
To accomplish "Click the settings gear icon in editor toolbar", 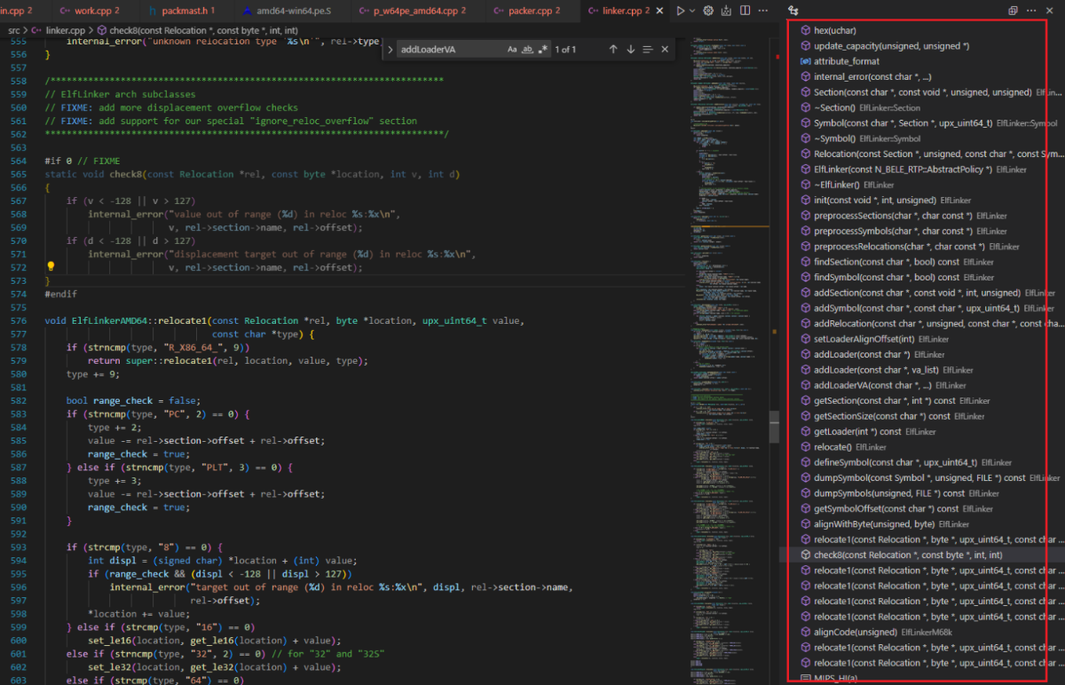I will [708, 11].
